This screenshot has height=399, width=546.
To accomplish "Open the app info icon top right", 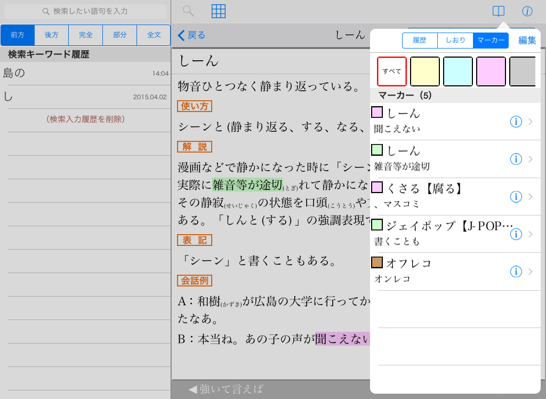I will click(527, 11).
